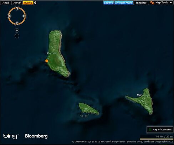
Task: Open the Weather overlay
Action: [141, 2]
